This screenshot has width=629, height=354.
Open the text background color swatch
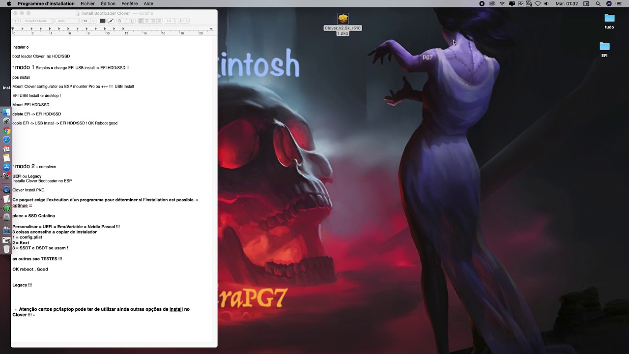click(111, 21)
